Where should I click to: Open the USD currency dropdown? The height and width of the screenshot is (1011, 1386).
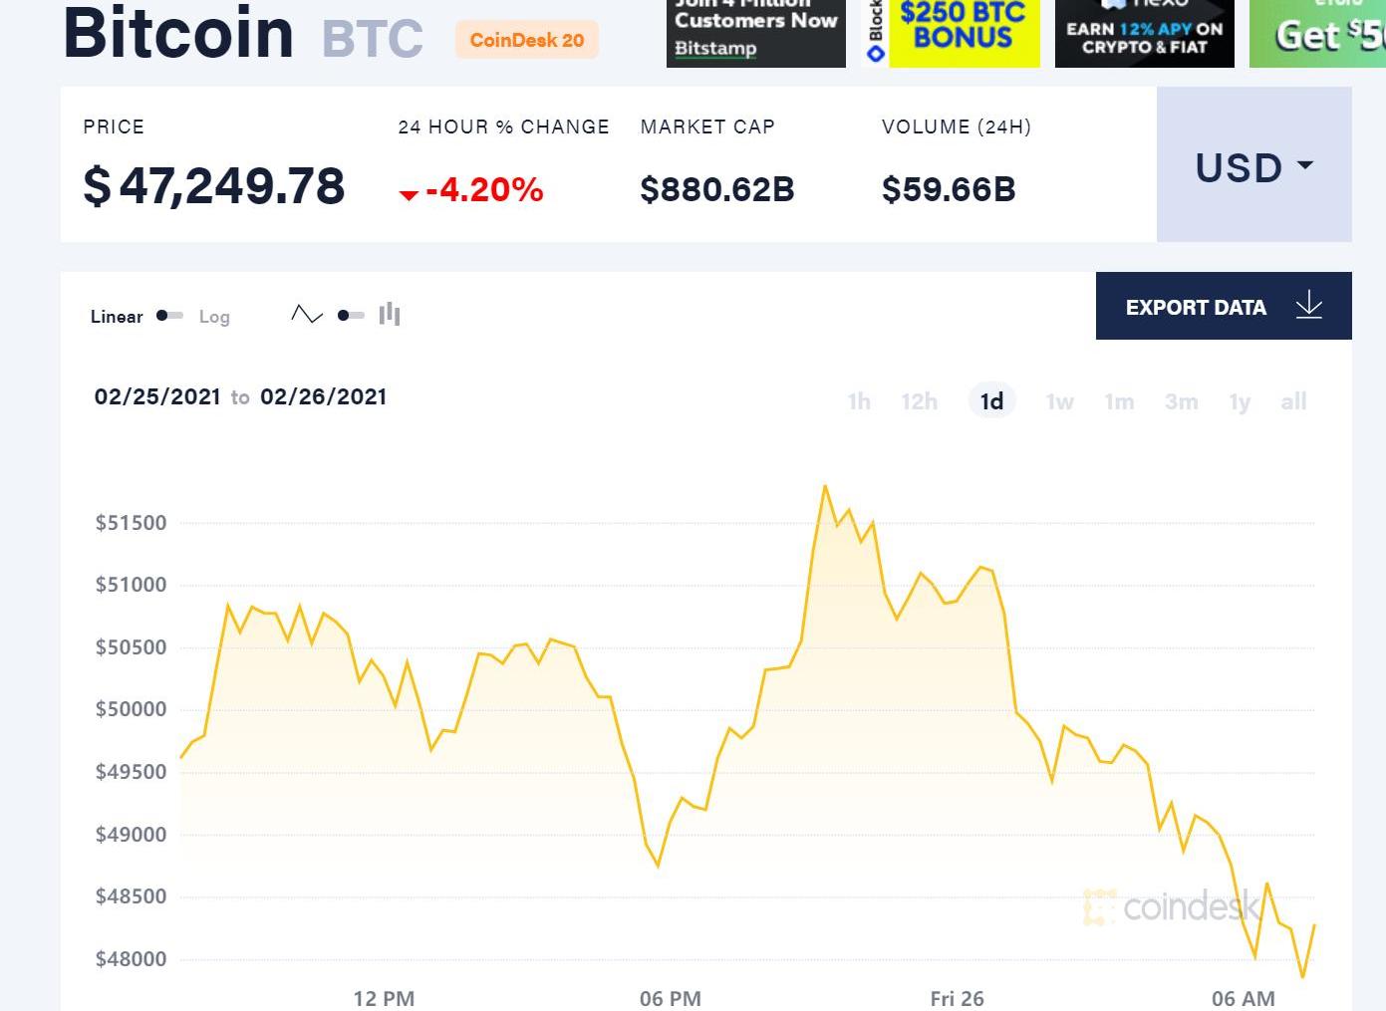click(1253, 165)
